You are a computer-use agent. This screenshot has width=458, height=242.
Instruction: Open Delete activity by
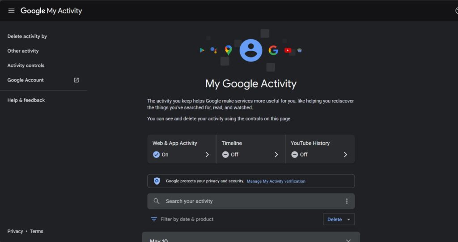click(x=27, y=37)
